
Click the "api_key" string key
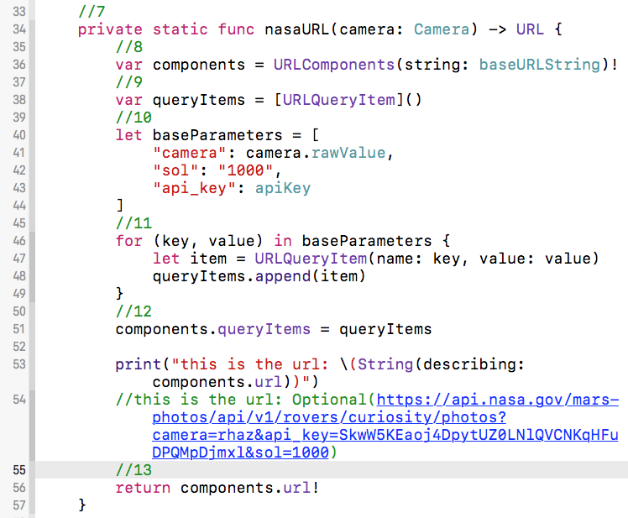coord(194,188)
